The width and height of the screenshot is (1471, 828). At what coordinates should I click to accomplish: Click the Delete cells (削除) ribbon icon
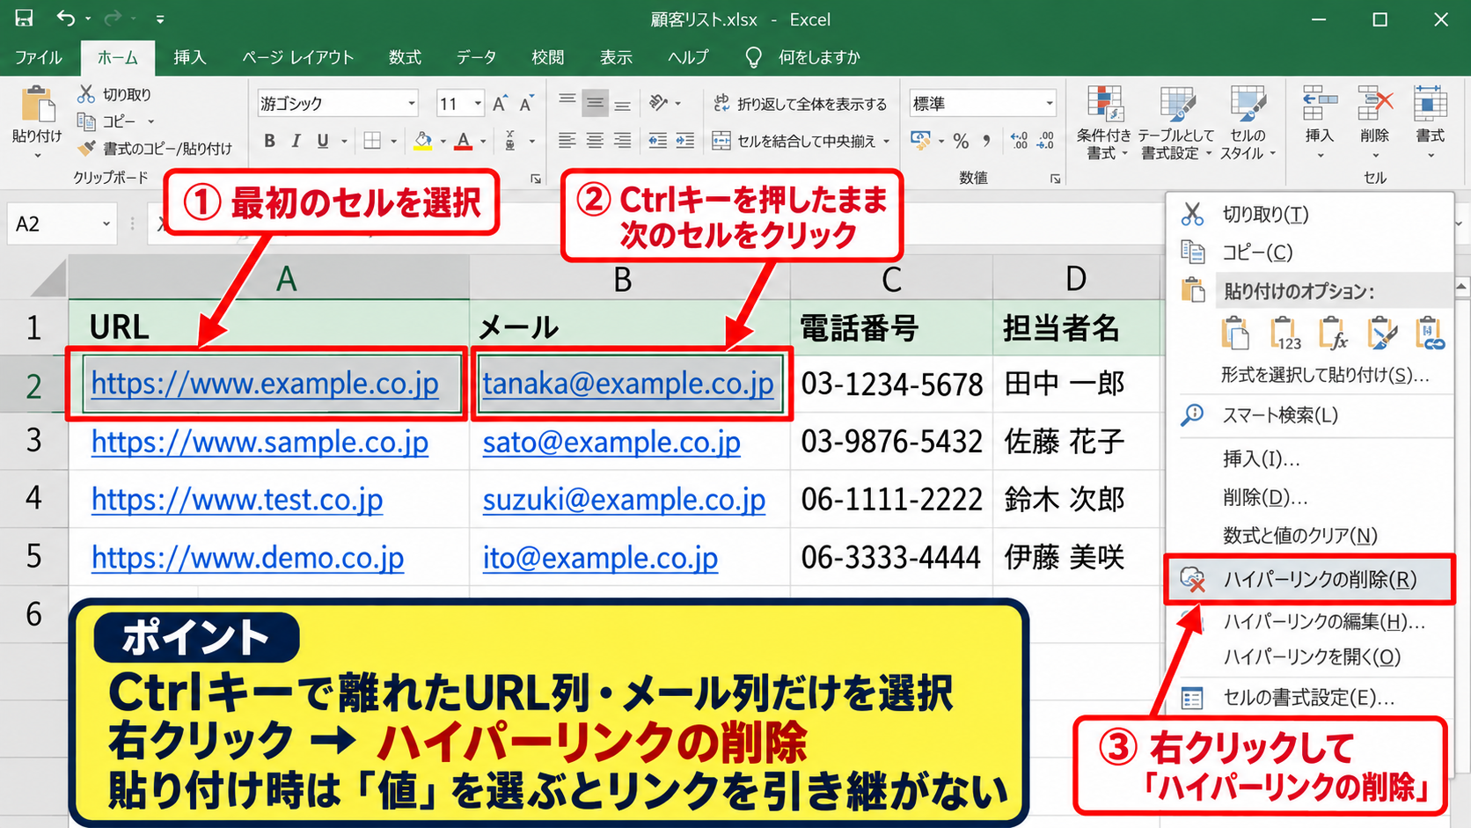click(x=1374, y=104)
